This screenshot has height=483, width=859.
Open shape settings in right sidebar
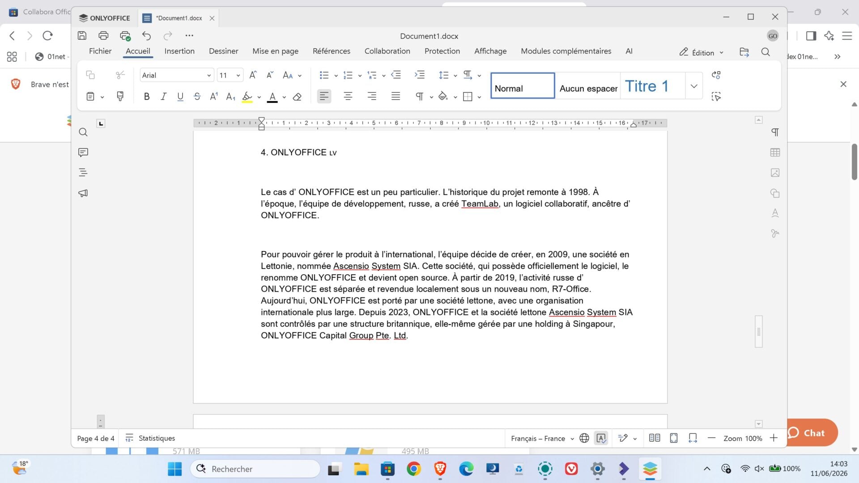click(x=775, y=193)
